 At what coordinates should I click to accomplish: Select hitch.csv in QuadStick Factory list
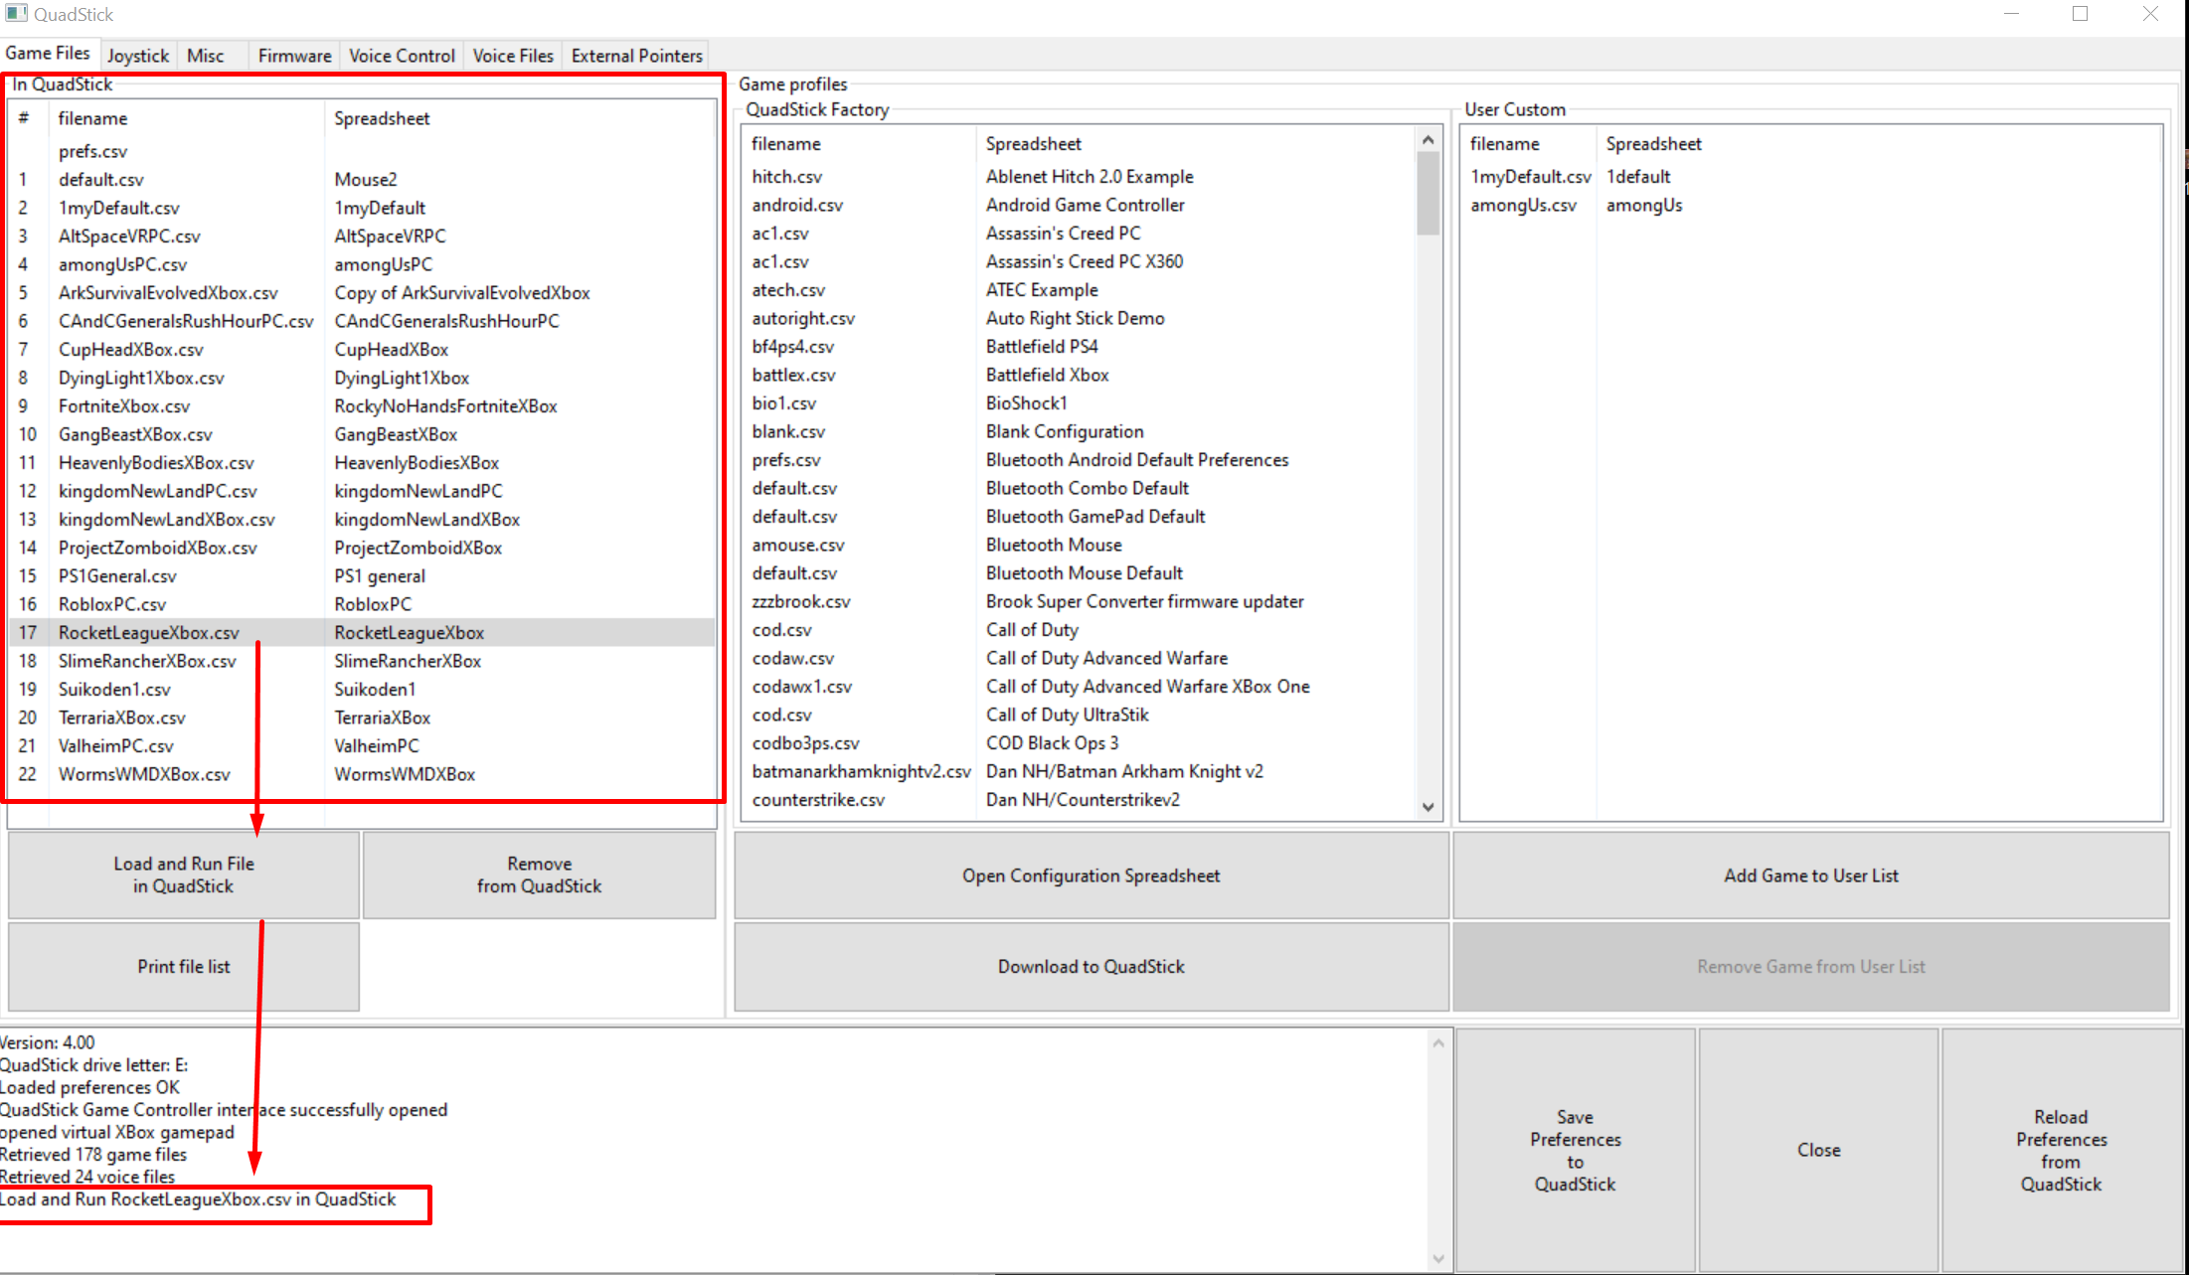(1080, 177)
